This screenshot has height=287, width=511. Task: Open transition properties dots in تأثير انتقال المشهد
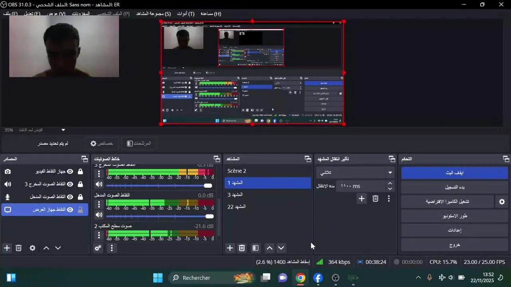click(x=389, y=199)
